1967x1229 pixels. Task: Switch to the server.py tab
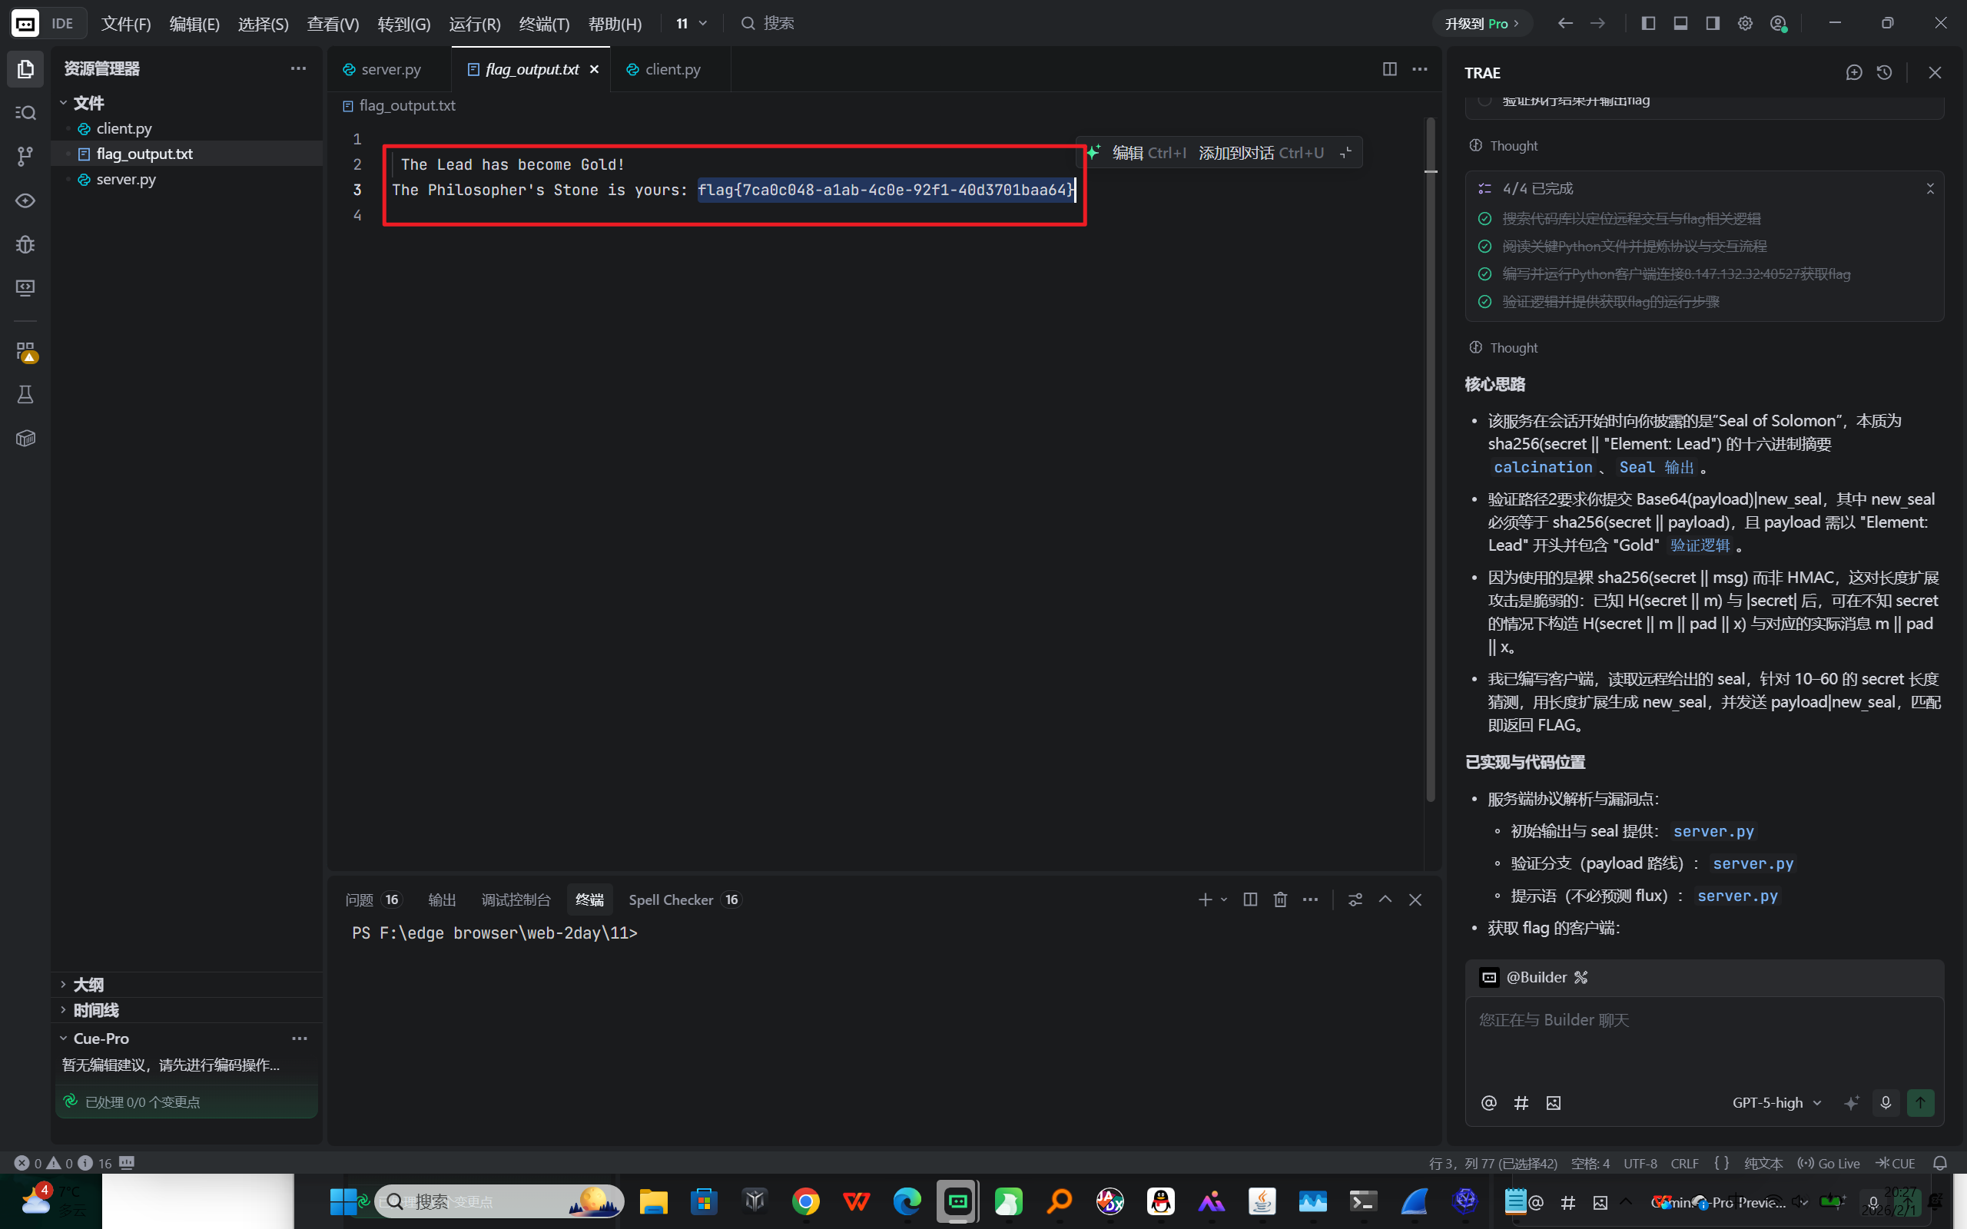390,70
